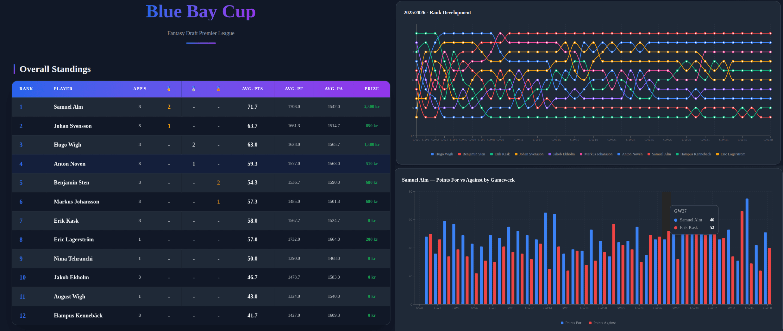Screen dimensions: 783x331
Task: Click the bronze medal column header icon
Action: coord(218,89)
